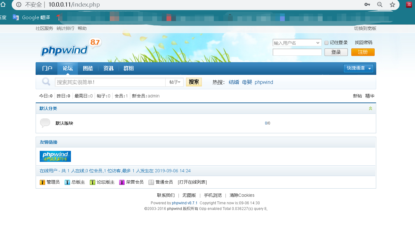Bookmark this page with the star icon
415x226 pixels.
point(392,4)
